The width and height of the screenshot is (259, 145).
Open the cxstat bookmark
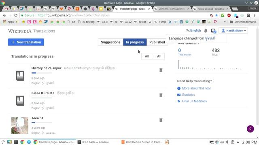[140, 22]
